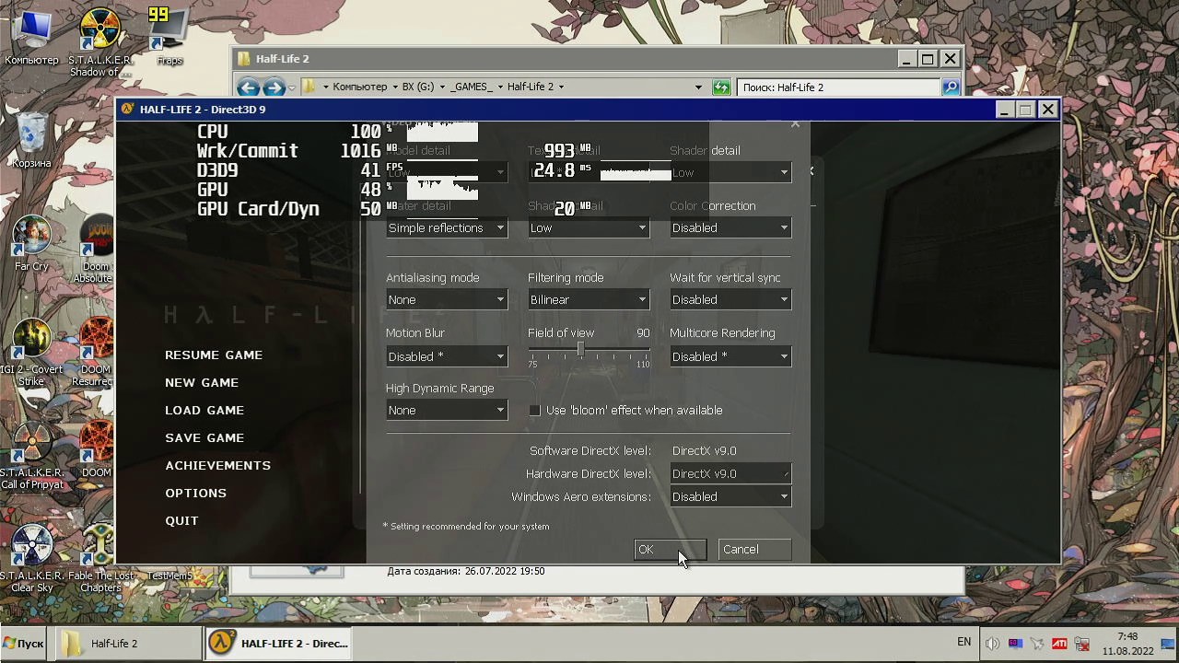The height and width of the screenshot is (663, 1179).
Task: Click the Пуск start button
Action: 24,644
